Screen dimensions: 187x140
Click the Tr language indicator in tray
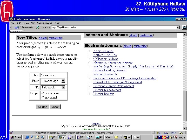pyautogui.click(x=160, y=137)
